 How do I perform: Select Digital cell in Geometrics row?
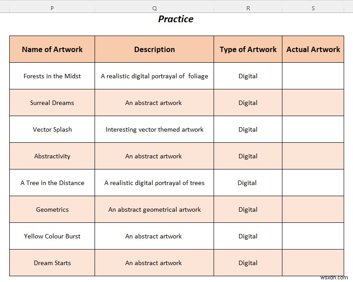coord(248,209)
